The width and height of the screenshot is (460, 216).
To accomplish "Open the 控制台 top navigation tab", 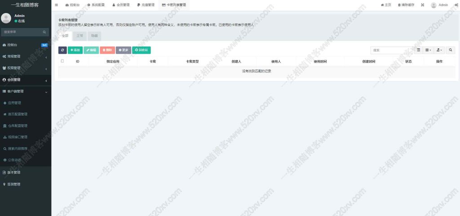I will [x=72, y=5].
